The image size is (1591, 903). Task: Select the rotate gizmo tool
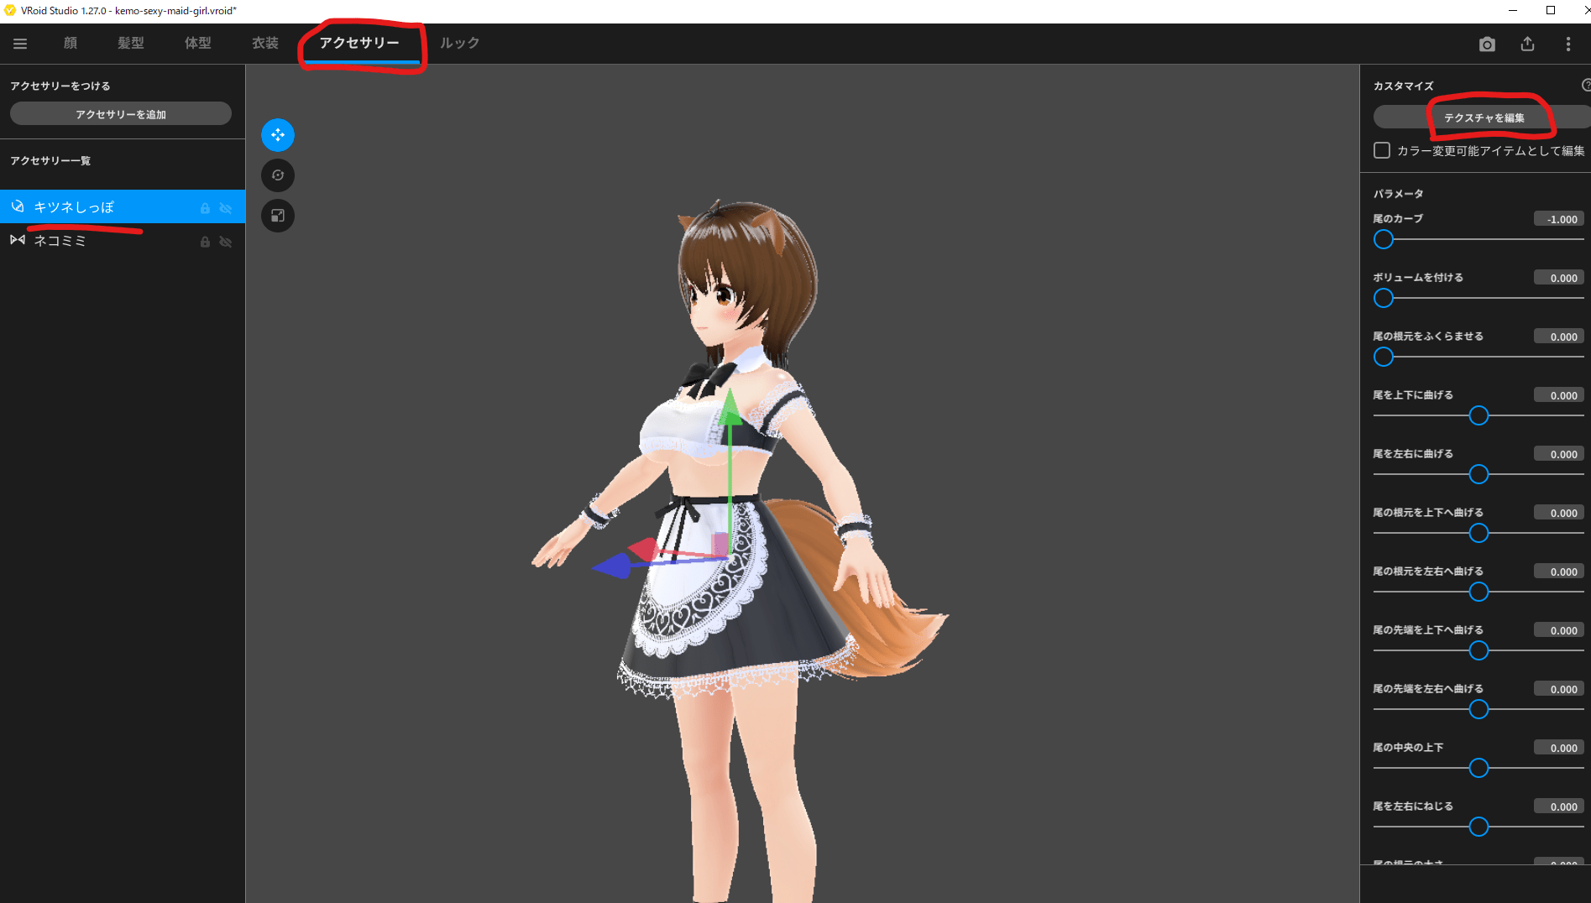(x=278, y=175)
